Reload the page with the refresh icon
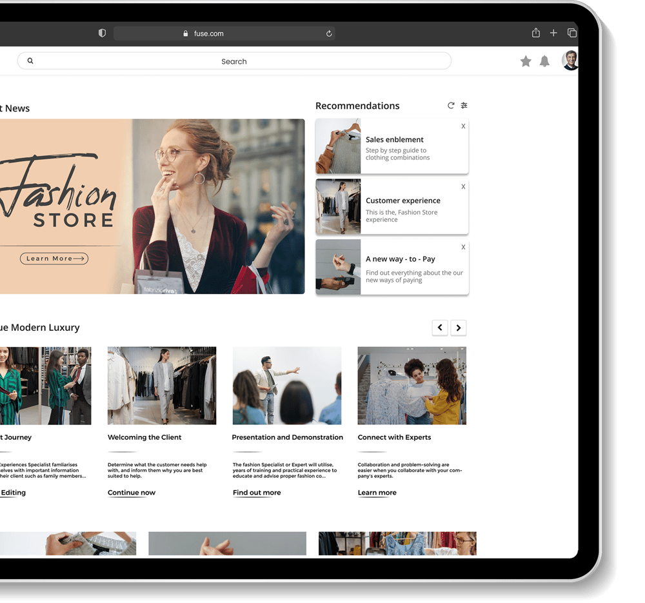The image size is (645, 603). [x=329, y=34]
